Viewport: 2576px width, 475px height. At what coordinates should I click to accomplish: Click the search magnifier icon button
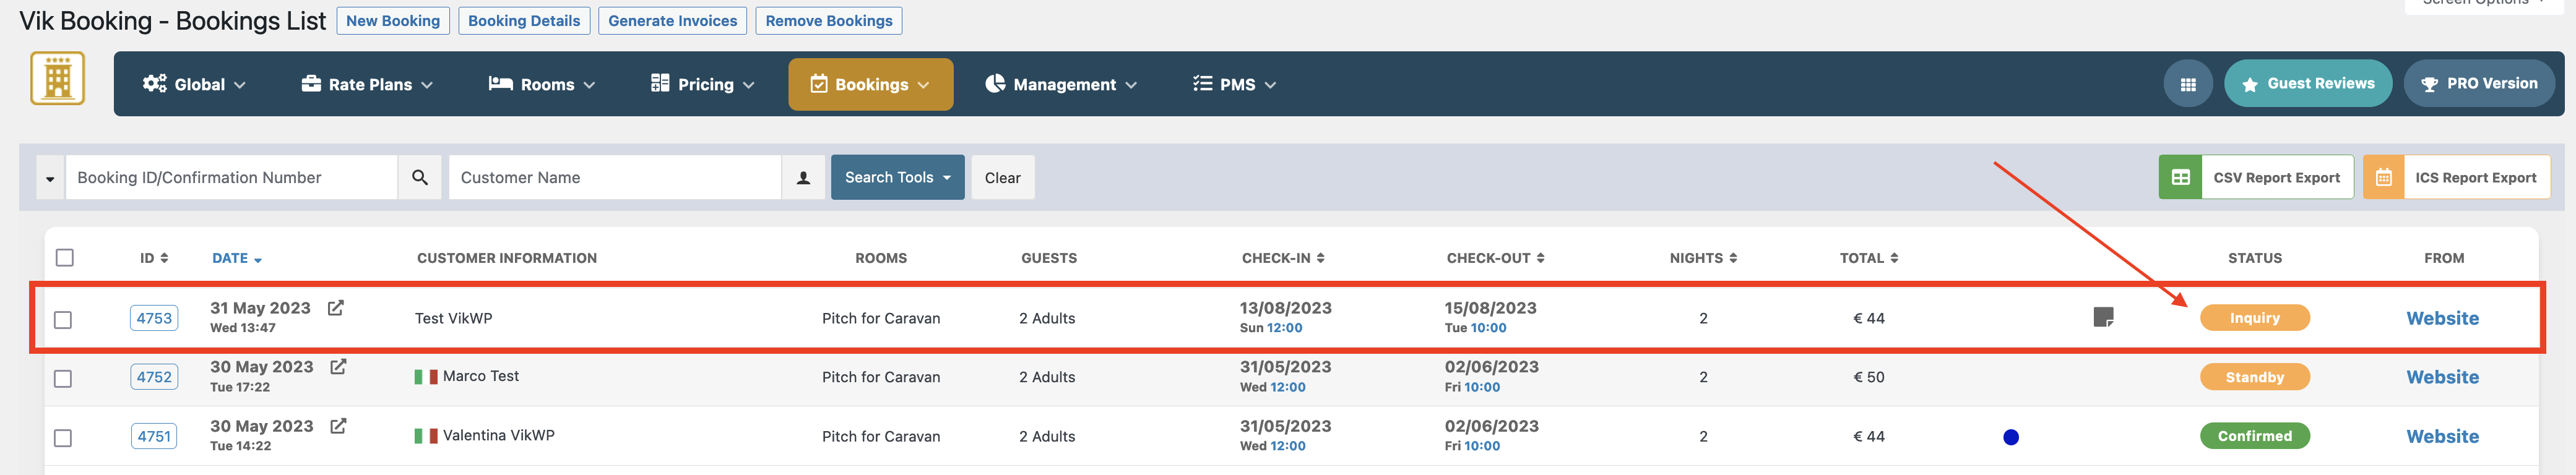pos(420,177)
